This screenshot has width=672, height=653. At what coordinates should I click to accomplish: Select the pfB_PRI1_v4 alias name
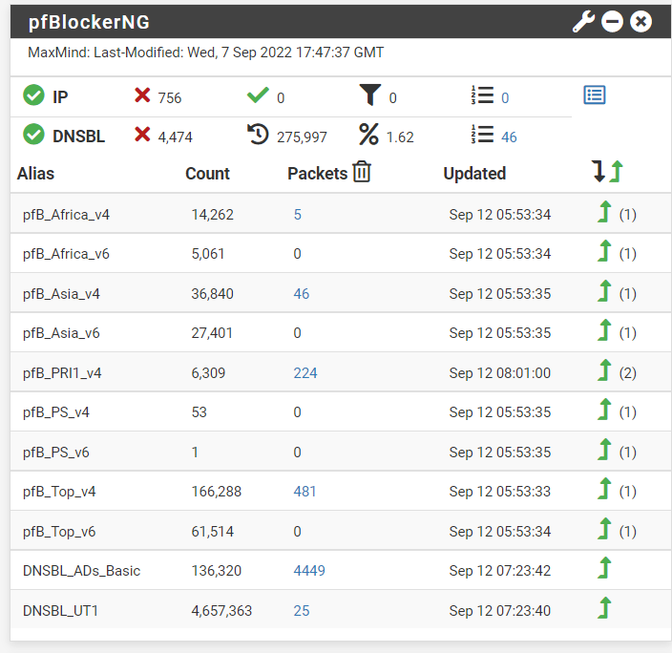pyautogui.click(x=62, y=373)
